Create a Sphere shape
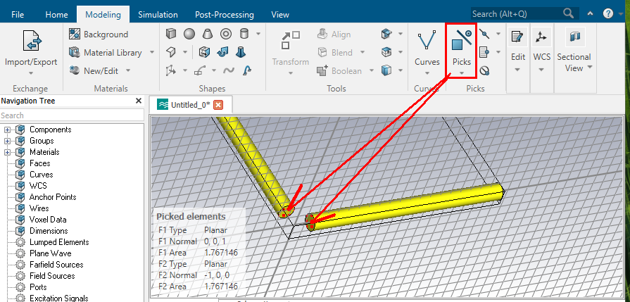The width and height of the screenshot is (630, 302). pos(189,34)
